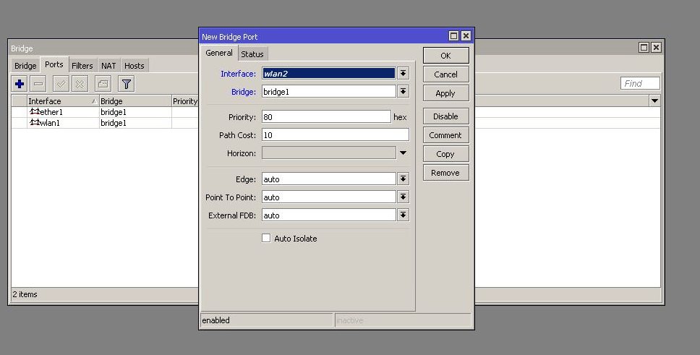Image resolution: width=700 pixels, height=355 pixels.
Task: Switch to the Status tab
Action: (x=252, y=54)
